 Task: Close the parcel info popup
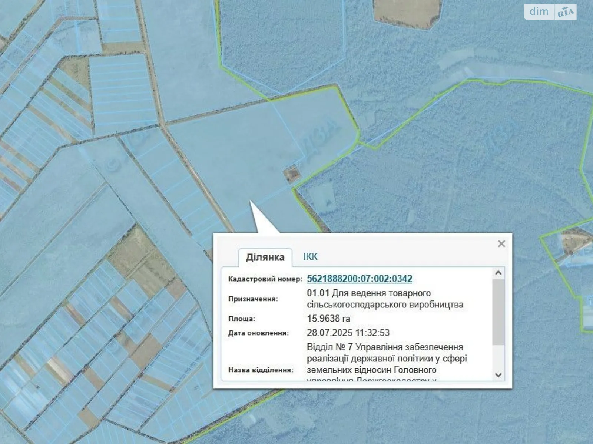pyautogui.click(x=501, y=244)
